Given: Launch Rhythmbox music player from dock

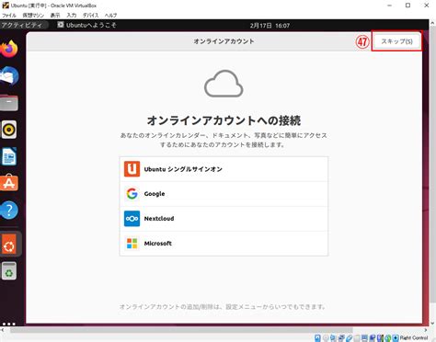Looking at the screenshot, I should [9, 130].
